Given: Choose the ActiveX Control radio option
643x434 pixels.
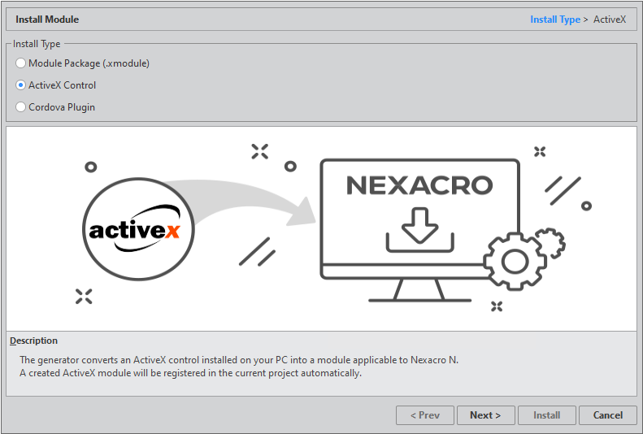Looking at the screenshot, I should pyautogui.click(x=21, y=85).
